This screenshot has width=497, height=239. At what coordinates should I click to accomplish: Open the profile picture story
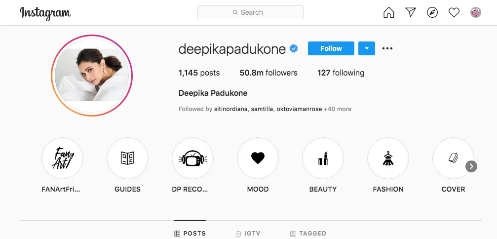point(92,75)
